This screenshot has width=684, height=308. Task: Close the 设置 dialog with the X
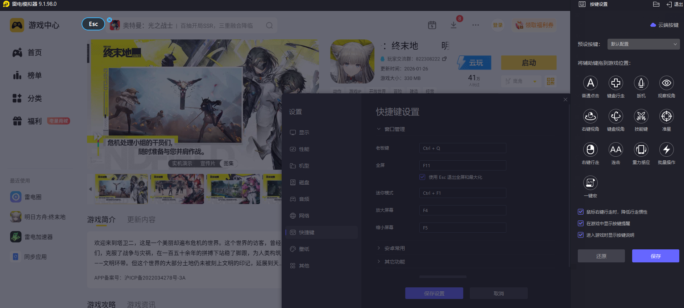pyautogui.click(x=565, y=100)
